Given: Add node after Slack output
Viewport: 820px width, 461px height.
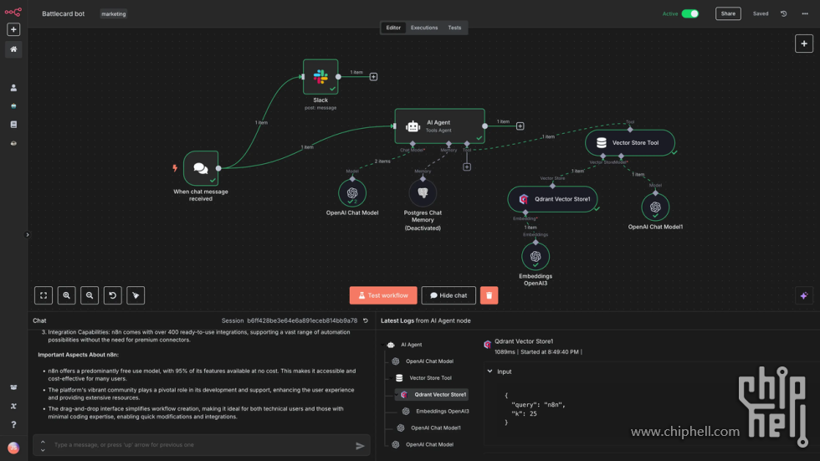Looking at the screenshot, I should 373,77.
